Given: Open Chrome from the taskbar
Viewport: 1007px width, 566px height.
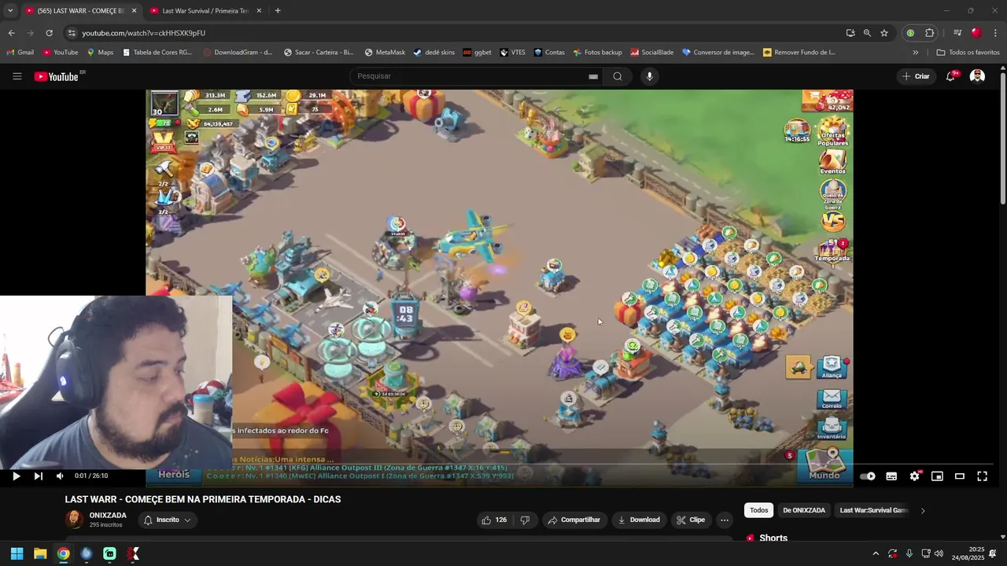Looking at the screenshot, I should (x=63, y=553).
